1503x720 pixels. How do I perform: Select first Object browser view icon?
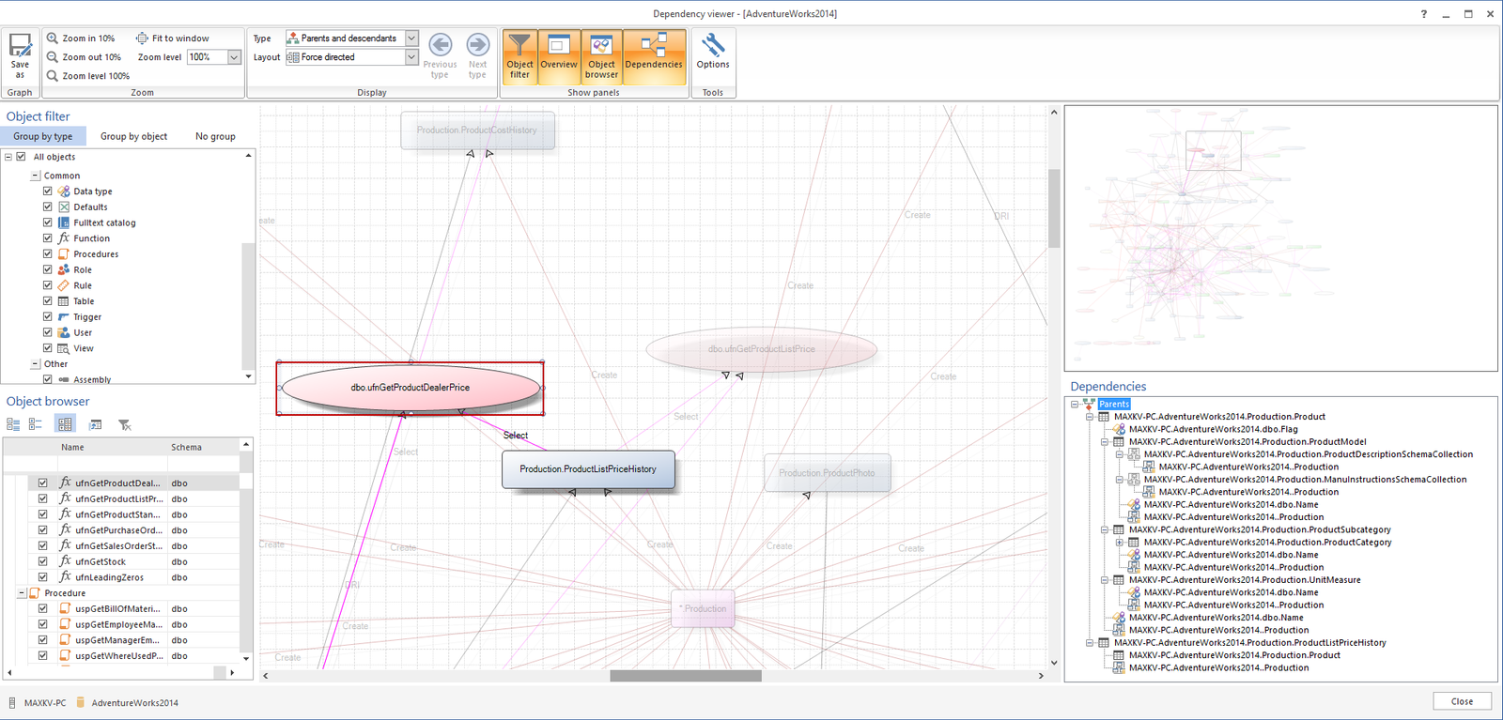point(13,425)
